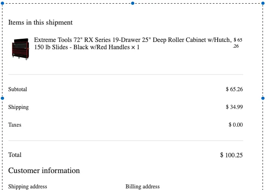The height and width of the screenshot is (190, 269).
Task: Select the 'Billing address' label
Action: [x=142, y=186]
